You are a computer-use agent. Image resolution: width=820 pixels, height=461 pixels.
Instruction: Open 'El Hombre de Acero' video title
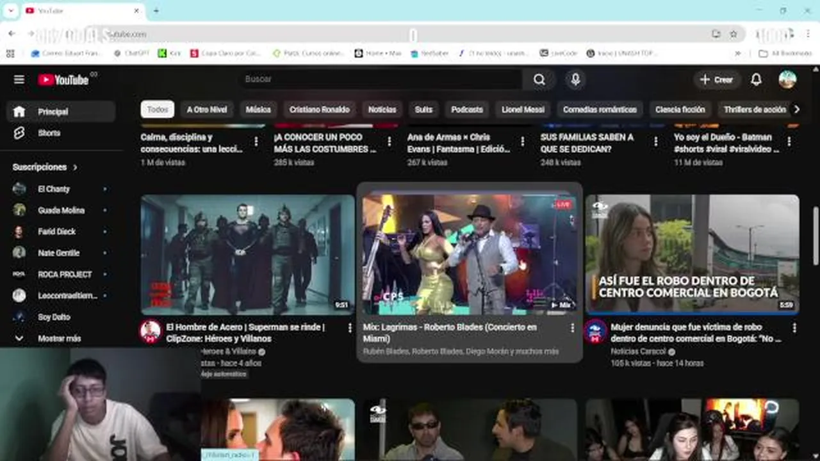pos(245,333)
